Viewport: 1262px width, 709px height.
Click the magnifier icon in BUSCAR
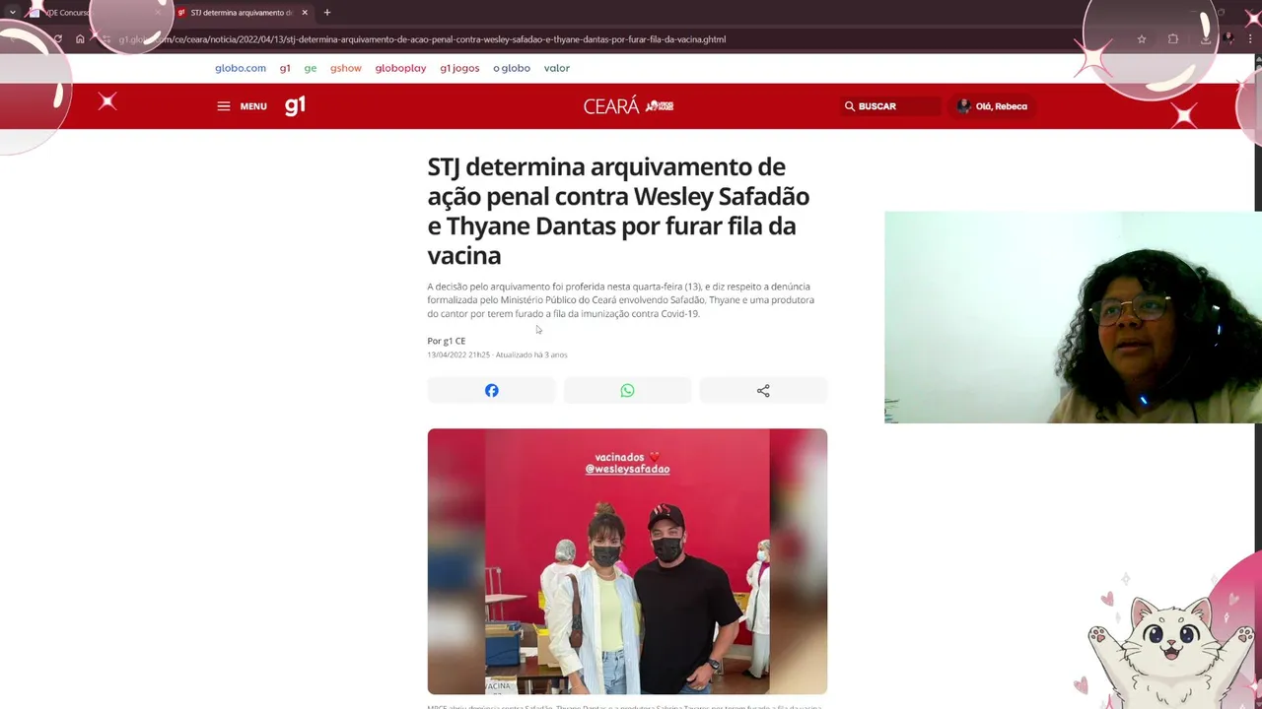pyautogui.click(x=849, y=106)
